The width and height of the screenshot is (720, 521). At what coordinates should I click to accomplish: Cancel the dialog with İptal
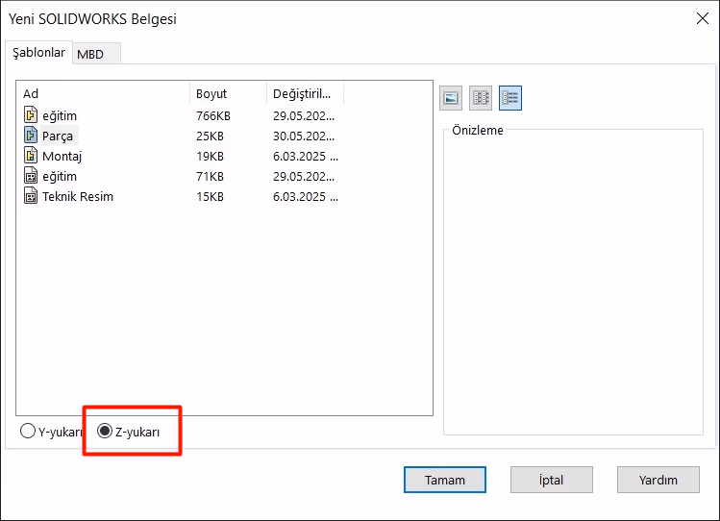(552, 480)
